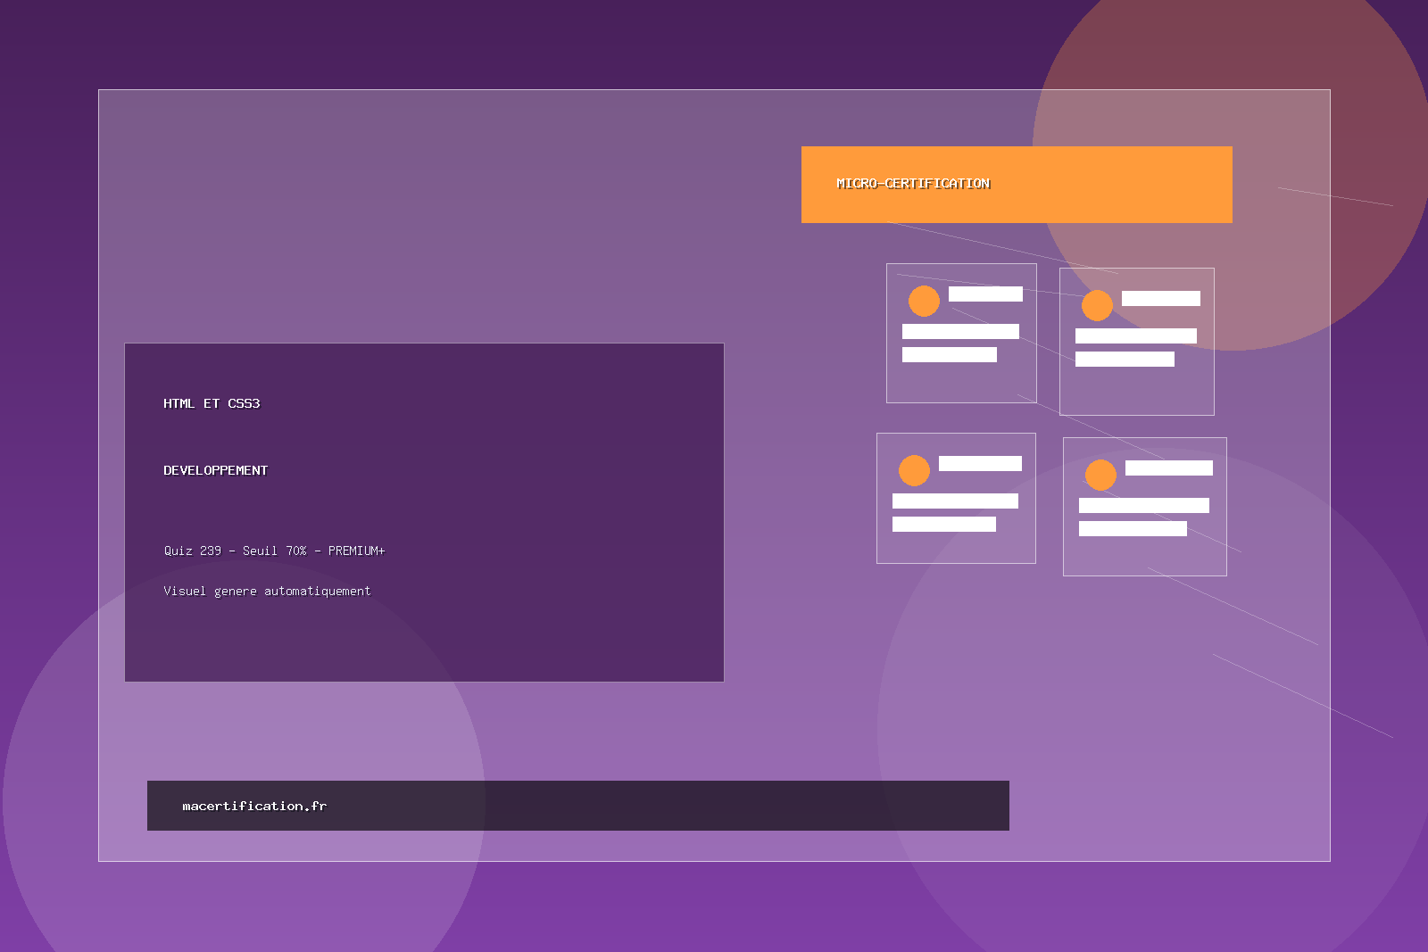
Task: Open the bottom-left certification card
Action: (956, 497)
